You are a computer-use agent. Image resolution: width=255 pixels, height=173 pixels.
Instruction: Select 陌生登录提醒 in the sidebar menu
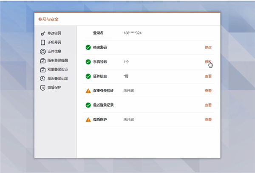[x=58, y=60]
